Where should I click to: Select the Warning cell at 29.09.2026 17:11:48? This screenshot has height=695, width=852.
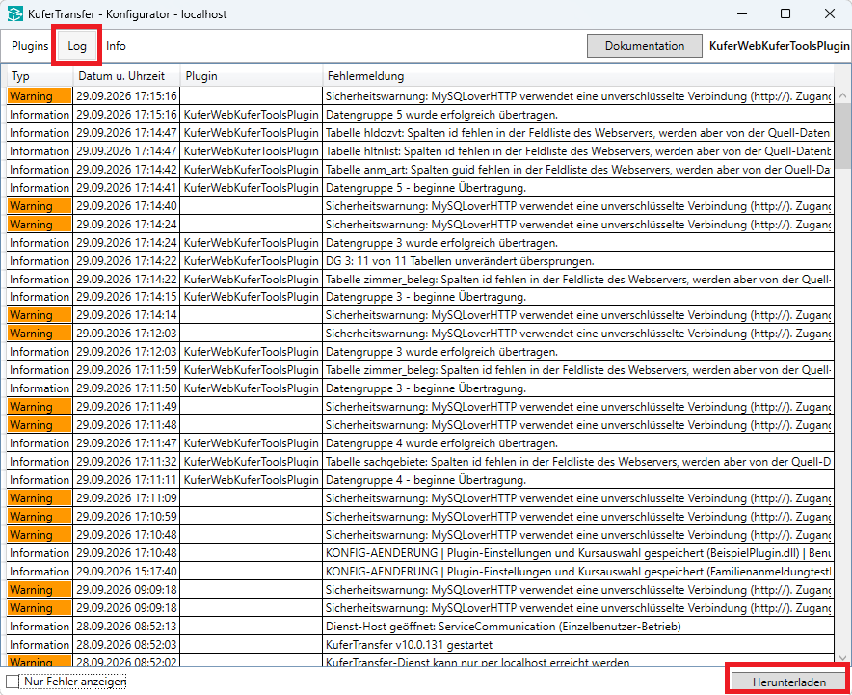[x=40, y=425]
